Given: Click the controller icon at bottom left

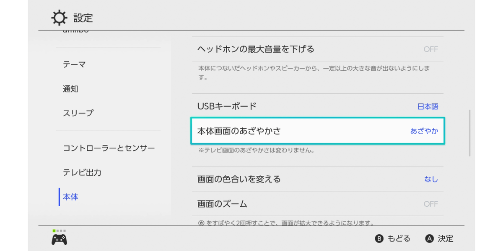Looking at the screenshot, I should point(59,239).
